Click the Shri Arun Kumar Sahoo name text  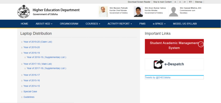click(155, 8)
